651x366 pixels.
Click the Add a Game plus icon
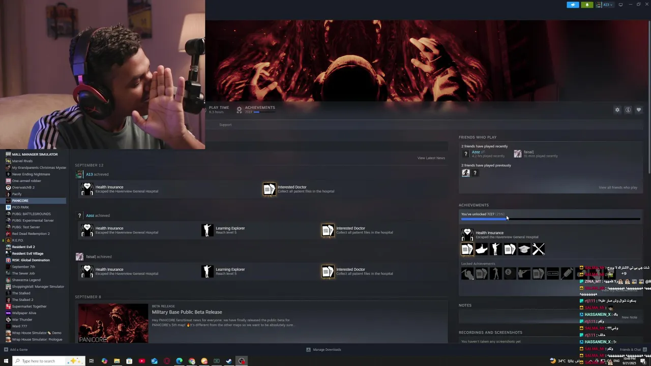coord(6,350)
